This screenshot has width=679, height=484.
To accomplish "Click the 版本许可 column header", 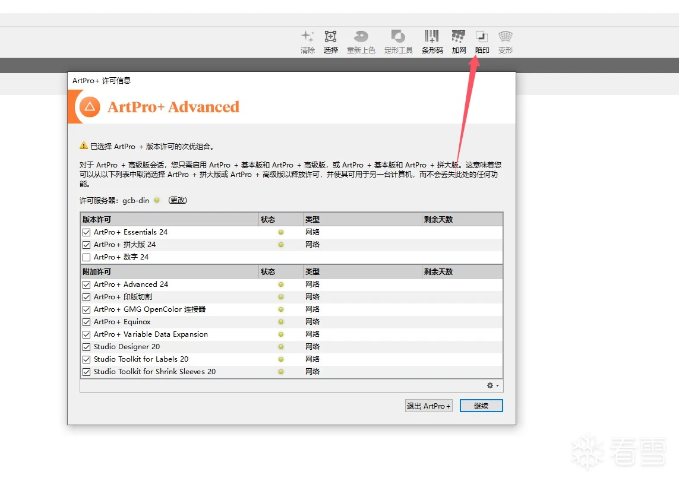I will (169, 220).
